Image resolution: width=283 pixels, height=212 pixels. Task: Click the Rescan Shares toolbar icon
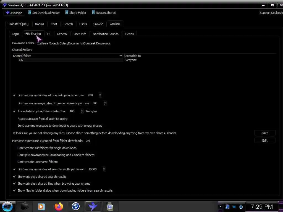tap(93, 13)
